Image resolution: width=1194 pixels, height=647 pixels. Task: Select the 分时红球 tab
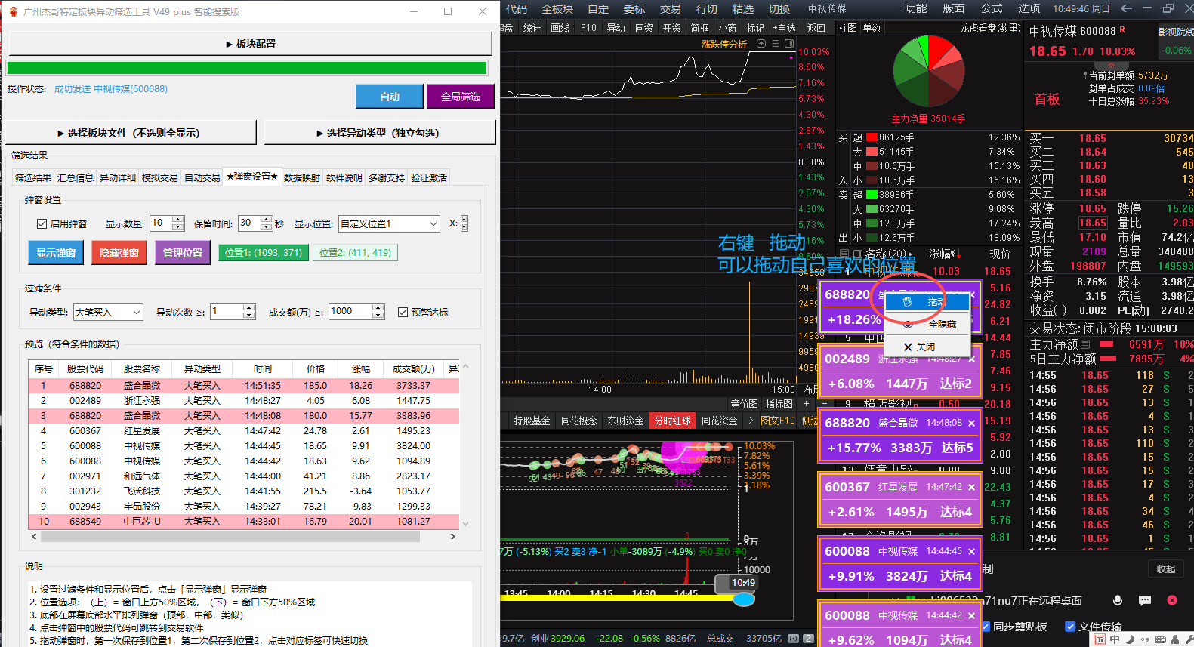point(672,421)
